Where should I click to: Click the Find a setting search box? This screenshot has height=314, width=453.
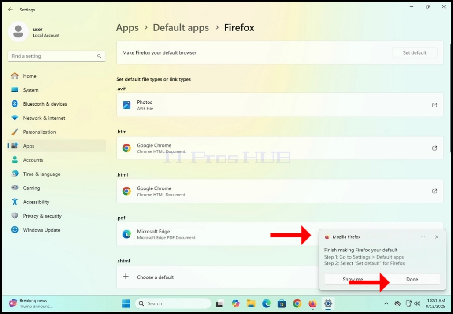coord(56,56)
